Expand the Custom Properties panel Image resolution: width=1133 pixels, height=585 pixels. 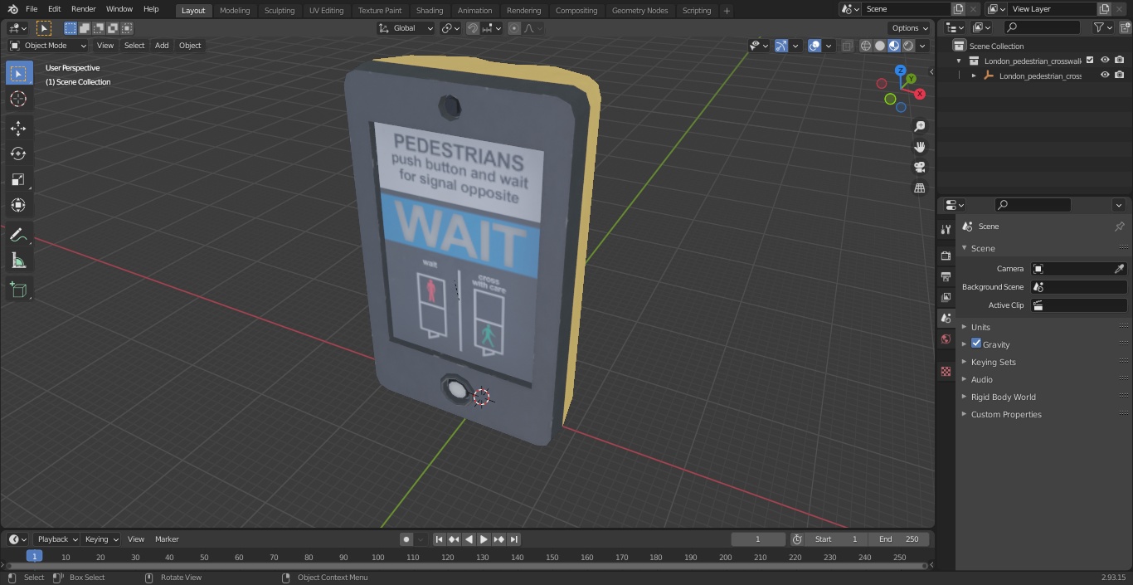point(1006,414)
